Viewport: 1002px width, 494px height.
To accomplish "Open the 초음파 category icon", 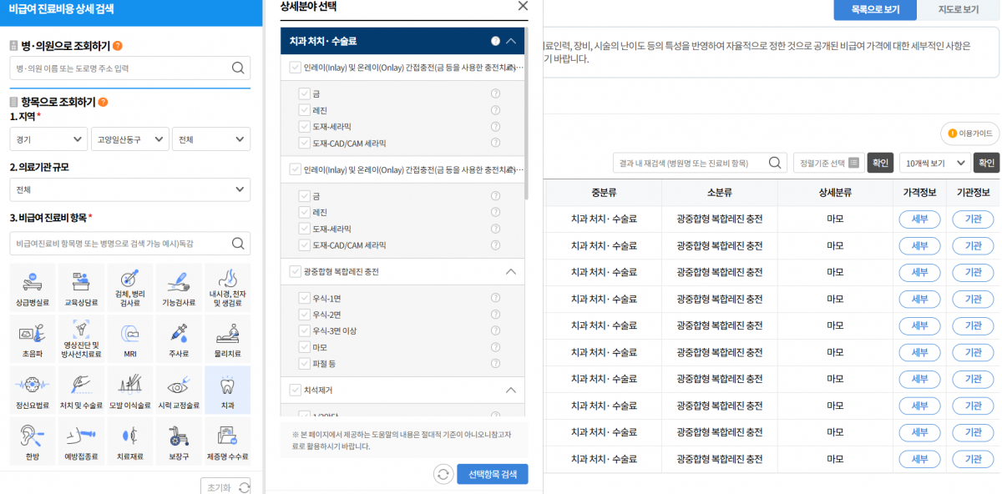I will (32, 339).
